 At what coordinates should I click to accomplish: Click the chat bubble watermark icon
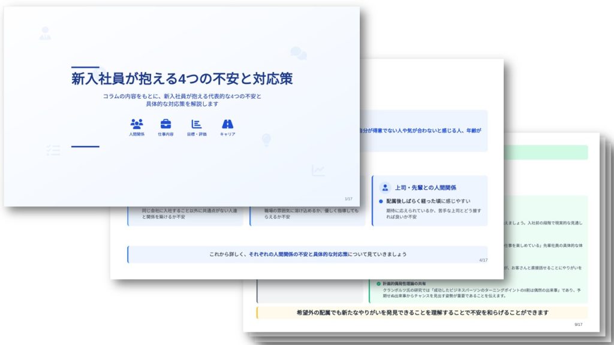pyautogui.click(x=297, y=51)
